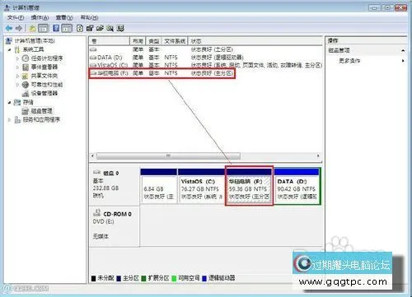Click the bright green 可用空间 legend swatch
412x297 pixels.
pos(174,279)
